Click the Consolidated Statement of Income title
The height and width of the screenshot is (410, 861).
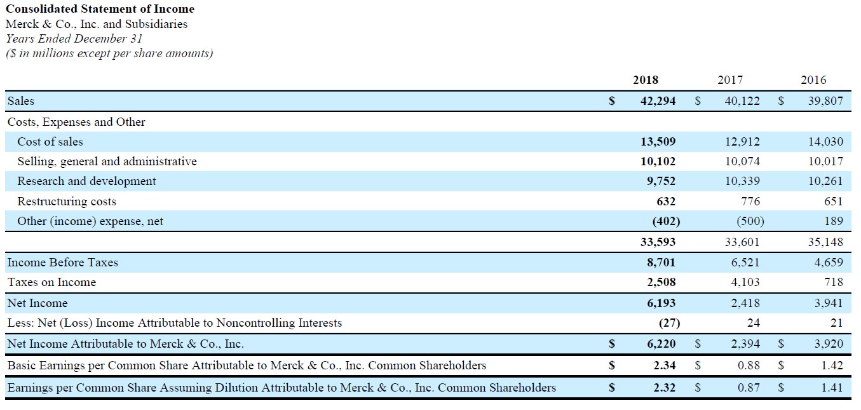pyautogui.click(x=100, y=9)
